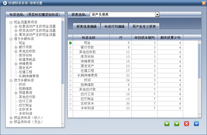207x135 pixels.
Task: Collapse the 借方余额科目 tree node
Action: click(x=11, y=39)
